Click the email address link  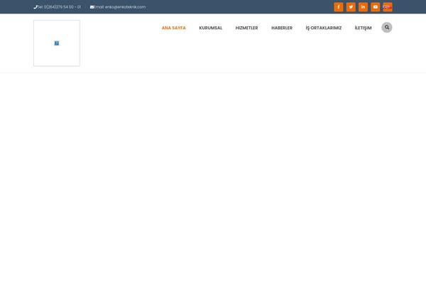click(120, 7)
